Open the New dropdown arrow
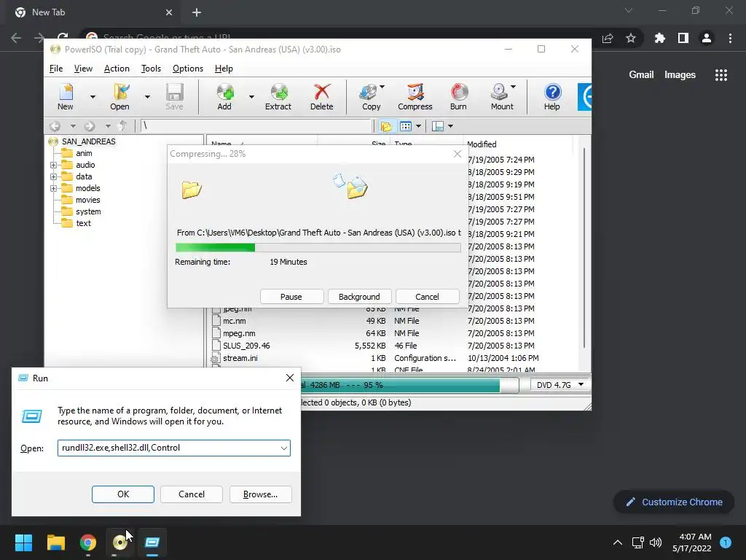The width and height of the screenshot is (746, 560). pos(93,97)
